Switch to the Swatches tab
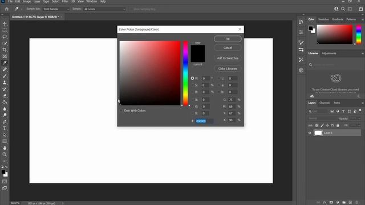365x205 pixels. click(323, 19)
